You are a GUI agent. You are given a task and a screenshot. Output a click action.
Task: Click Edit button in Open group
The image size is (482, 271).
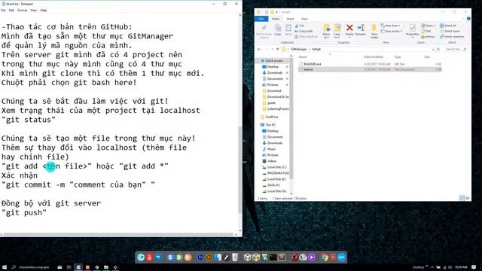coord(426,32)
